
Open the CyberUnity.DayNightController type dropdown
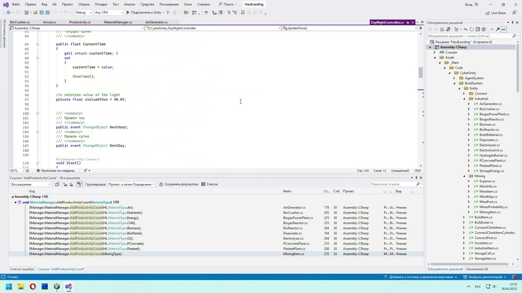213,28
